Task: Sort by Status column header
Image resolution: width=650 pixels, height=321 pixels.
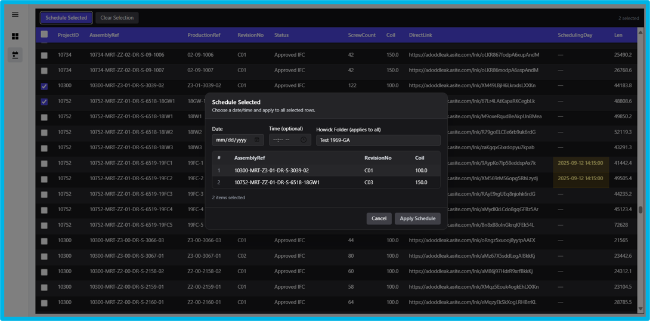Action: 281,35
